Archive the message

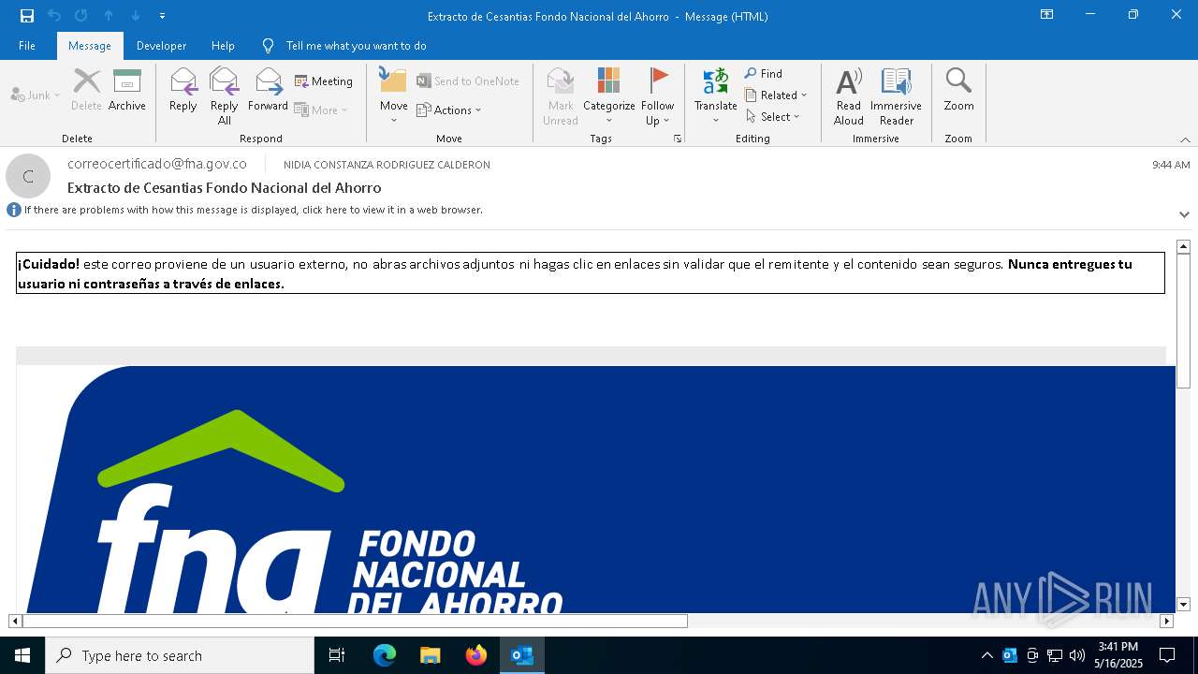pyautogui.click(x=127, y=90)
